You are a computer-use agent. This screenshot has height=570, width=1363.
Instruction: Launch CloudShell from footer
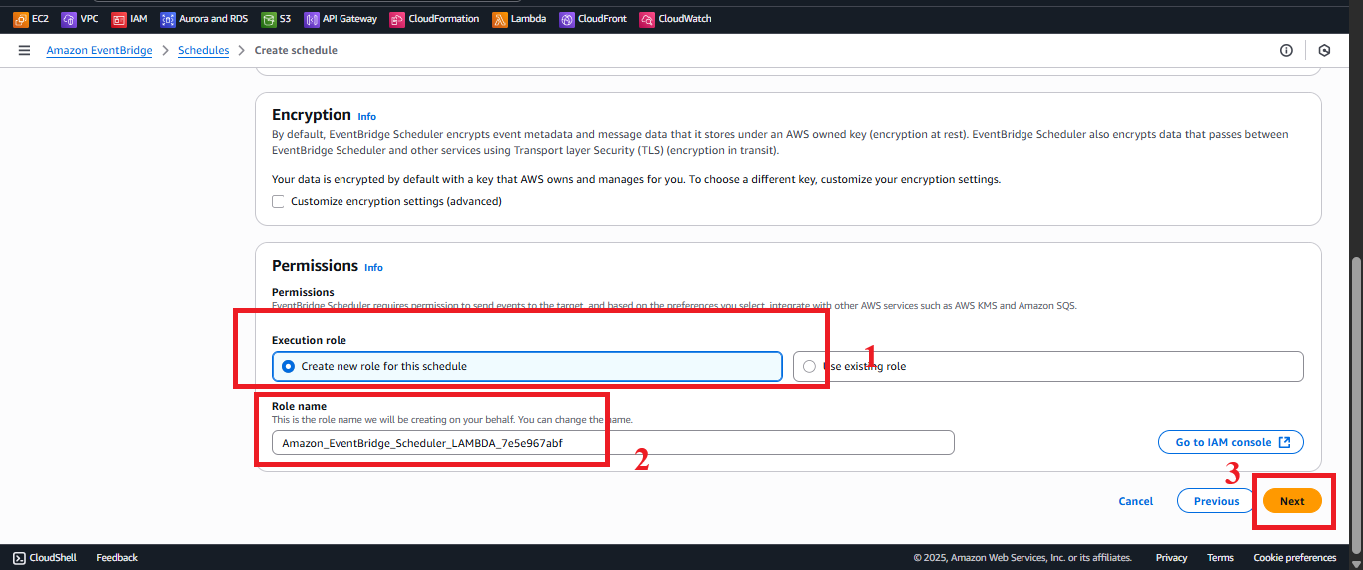tap(47, 558)
